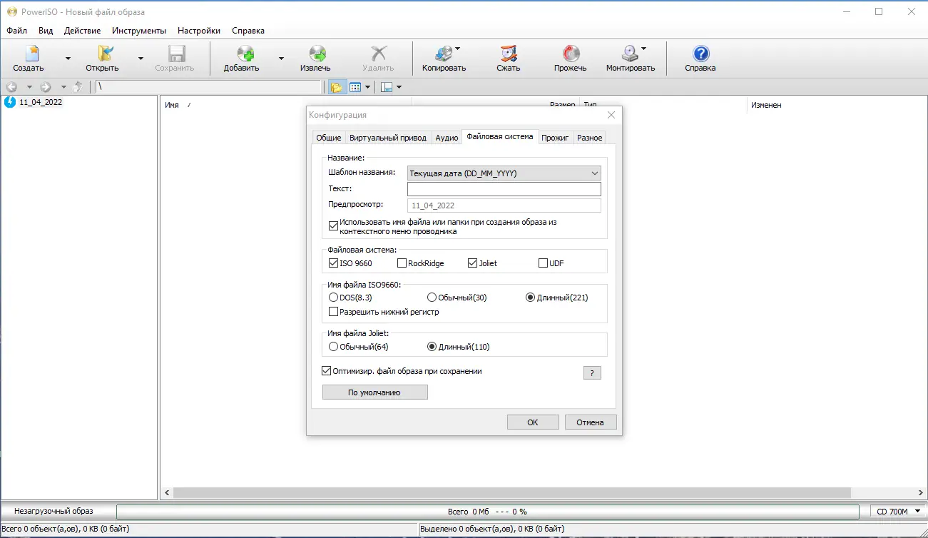Click the path address field

tap(209, 87)
